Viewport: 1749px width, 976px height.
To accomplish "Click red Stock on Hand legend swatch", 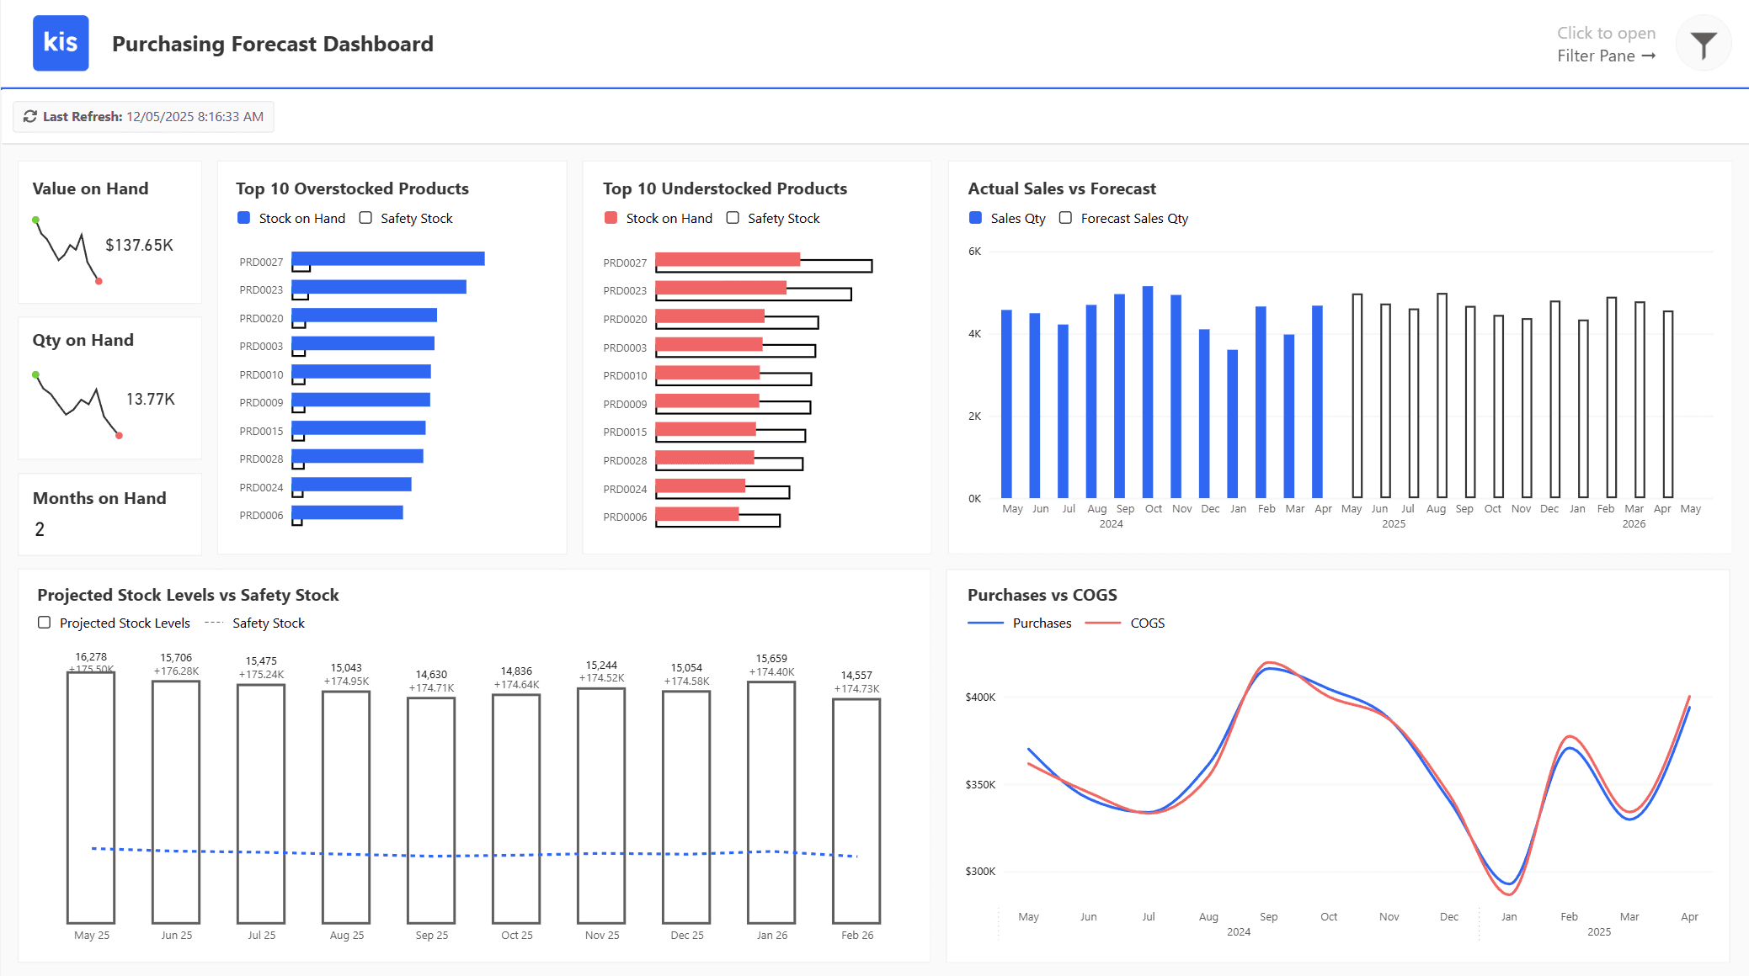I will coord(611,218).
